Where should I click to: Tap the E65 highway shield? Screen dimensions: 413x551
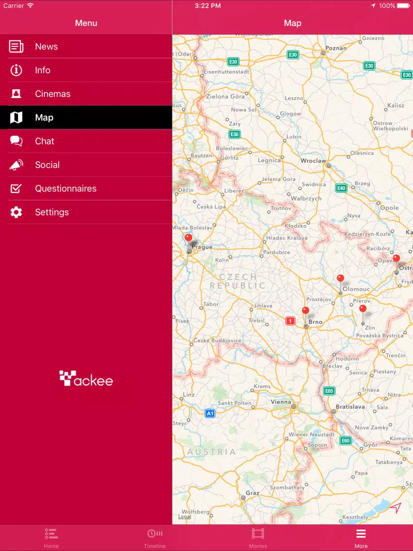(329, 391)
